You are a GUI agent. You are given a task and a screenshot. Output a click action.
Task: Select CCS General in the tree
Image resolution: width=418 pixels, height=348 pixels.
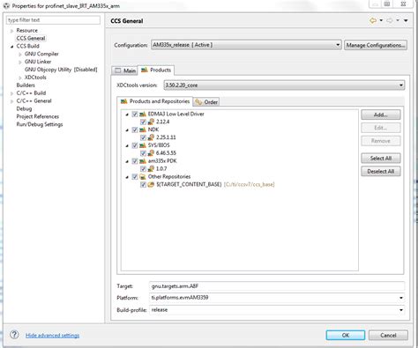pyautogui.click(x=31, y=38)
